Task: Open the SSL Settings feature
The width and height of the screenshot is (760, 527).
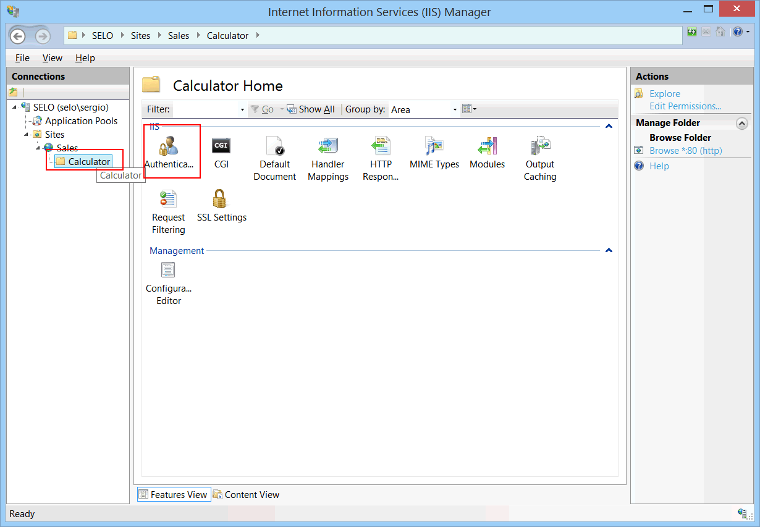Action: [x=221, y=206]
